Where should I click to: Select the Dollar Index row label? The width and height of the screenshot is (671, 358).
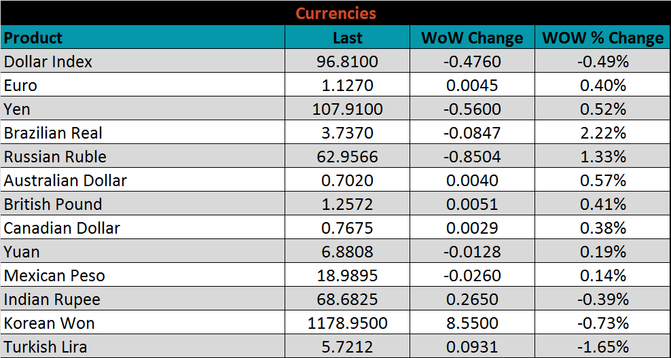tap(48, 62)
